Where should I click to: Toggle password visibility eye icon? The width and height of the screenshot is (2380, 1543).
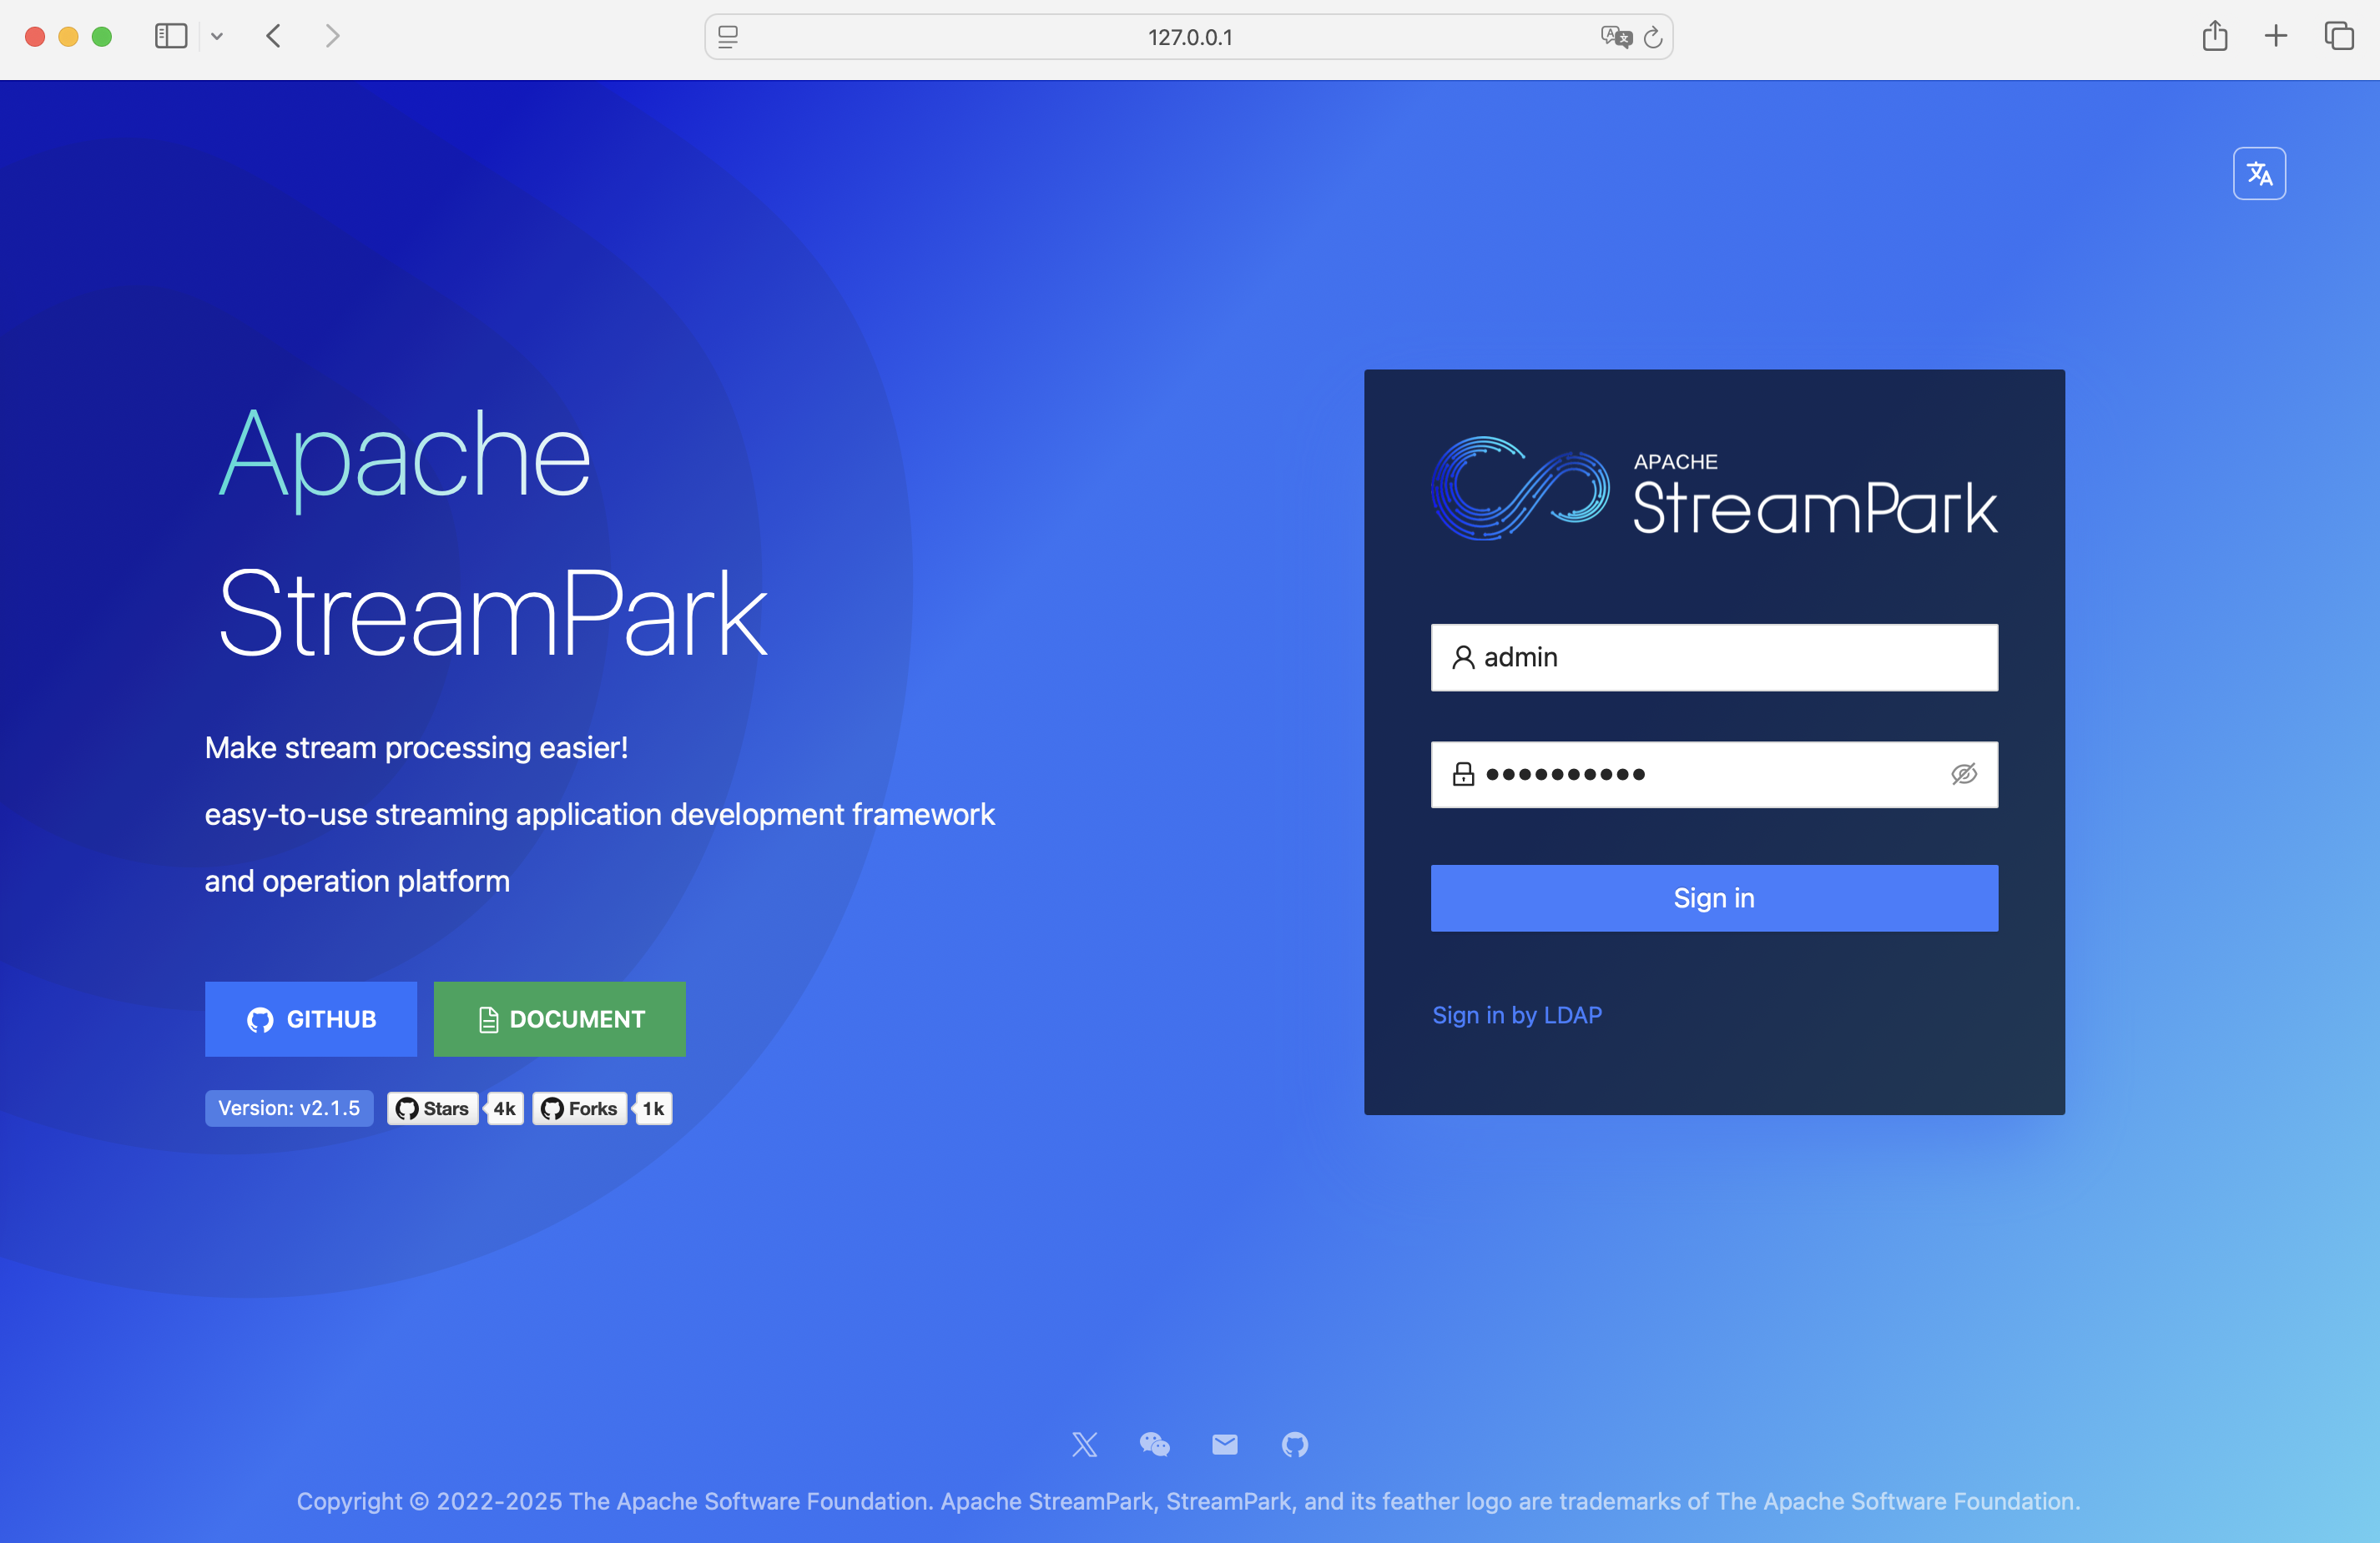[x=1963, y=775]
